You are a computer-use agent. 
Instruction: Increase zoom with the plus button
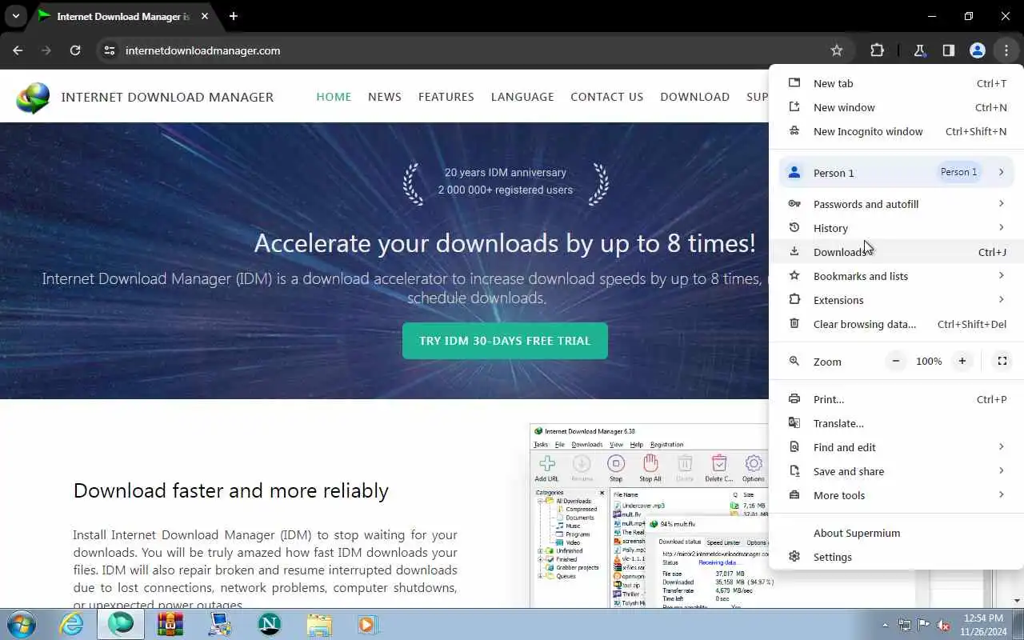962,361
